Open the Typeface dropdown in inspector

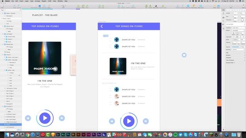pos(238,28)
